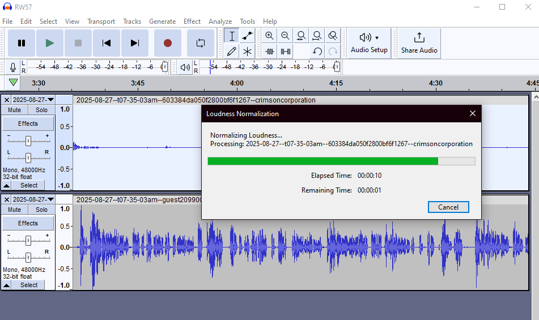Collapse the crimsoncorporation track with up arrow
Screen dimensions: 539x320
click(7, 185)
